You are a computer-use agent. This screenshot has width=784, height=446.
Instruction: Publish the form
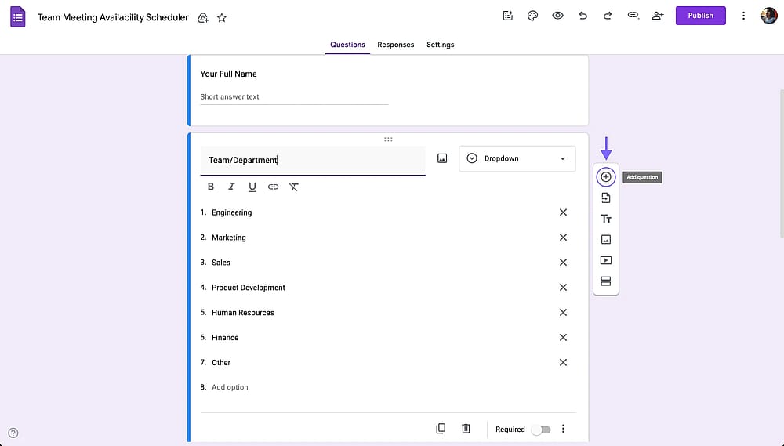pos(700,16)
